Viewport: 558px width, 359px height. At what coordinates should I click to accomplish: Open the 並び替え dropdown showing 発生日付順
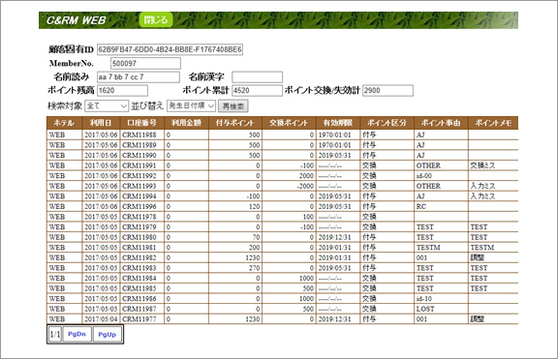191,105
